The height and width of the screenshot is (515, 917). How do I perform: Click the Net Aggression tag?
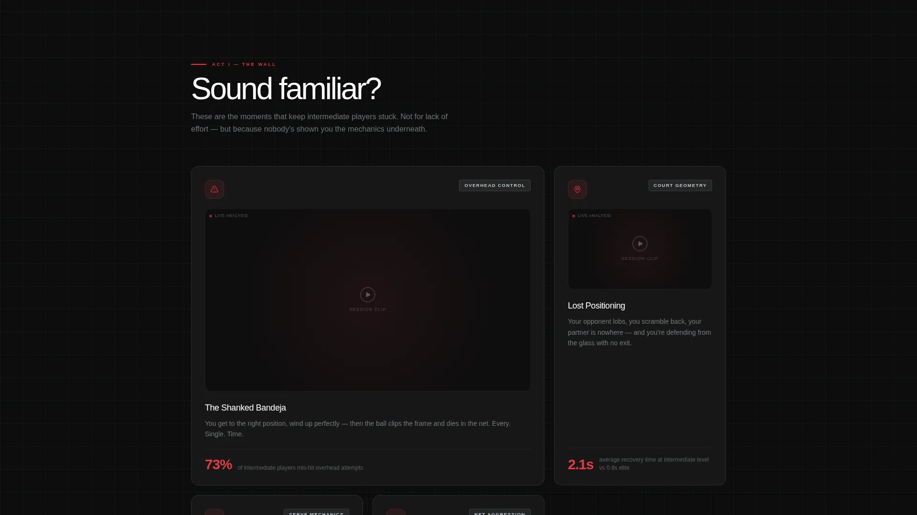coord(500,512)
